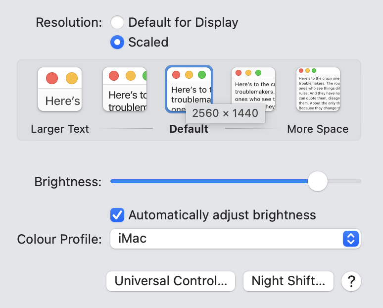
Task: Pick the fourth scaled resolution thumbnail
Action: [x=253, y=89]
